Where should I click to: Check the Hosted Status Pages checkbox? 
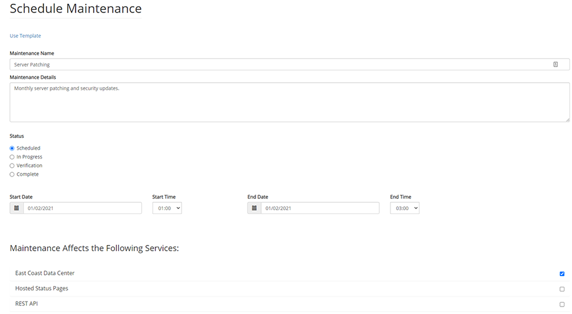[562, 289]
